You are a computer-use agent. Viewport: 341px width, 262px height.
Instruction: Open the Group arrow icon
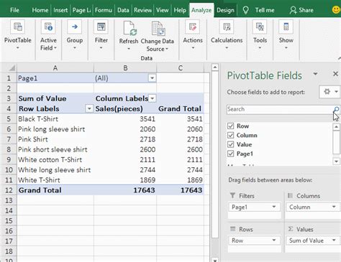[x=75, y=27]
